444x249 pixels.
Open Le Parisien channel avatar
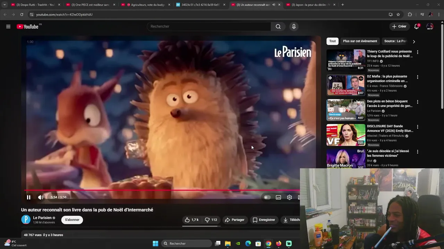(x=26, y=220)
